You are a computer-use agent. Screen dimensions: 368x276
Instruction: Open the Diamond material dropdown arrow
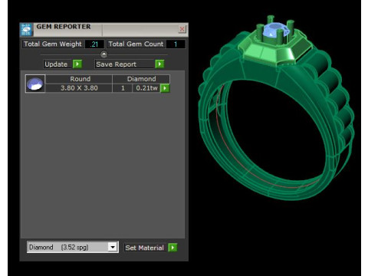click(x=113, y=247)
